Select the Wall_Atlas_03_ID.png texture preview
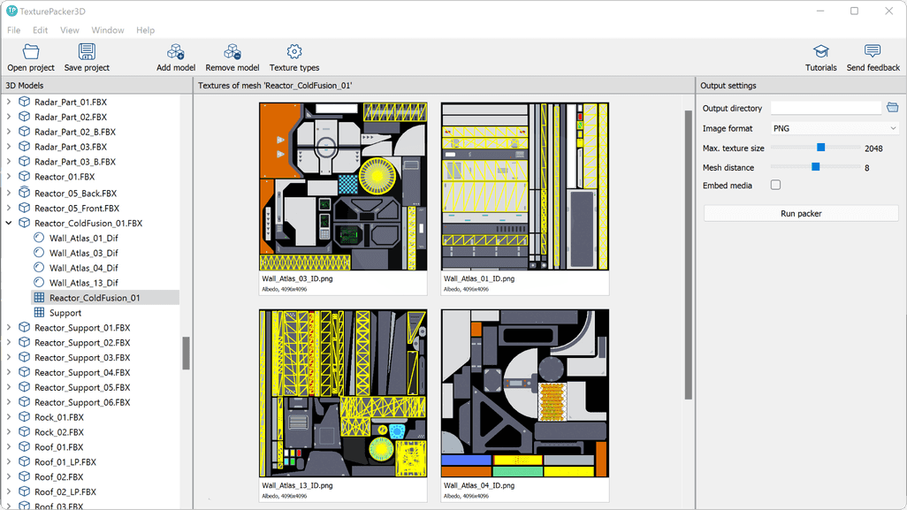 pyautogui.click(x=343, y=186)
